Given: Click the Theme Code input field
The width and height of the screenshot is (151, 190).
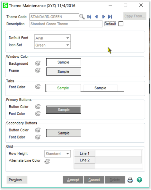Looking at the screenshot, I should tap(54, 17).
